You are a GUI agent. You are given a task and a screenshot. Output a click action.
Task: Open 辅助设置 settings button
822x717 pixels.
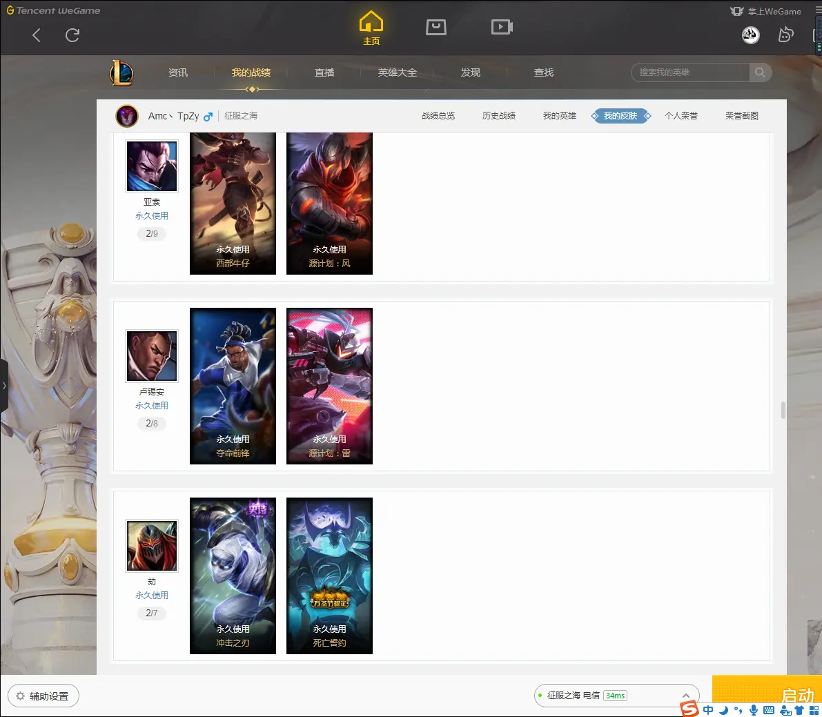coord(43,696)
